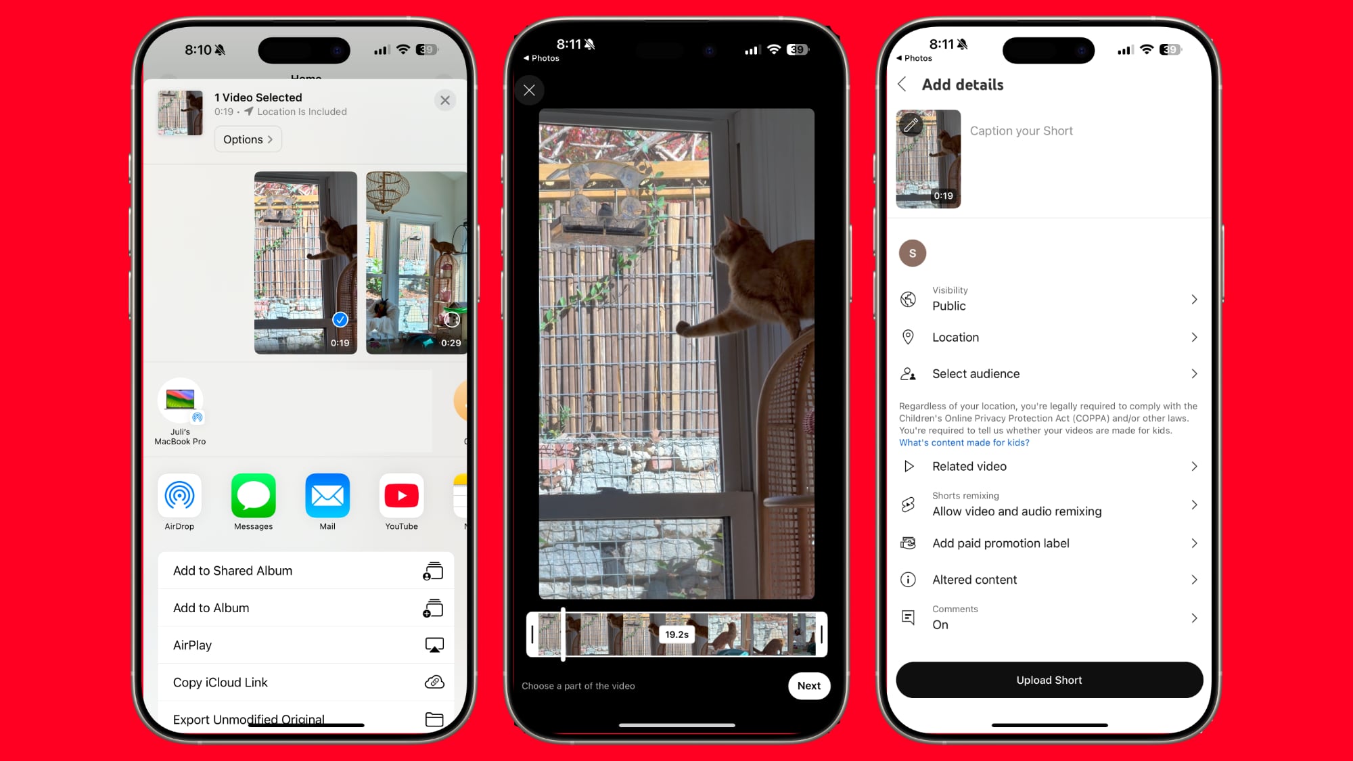Select the Altered content option
The height and width of the screenshot is (761, 1353).
click(x=1048, y=579)
